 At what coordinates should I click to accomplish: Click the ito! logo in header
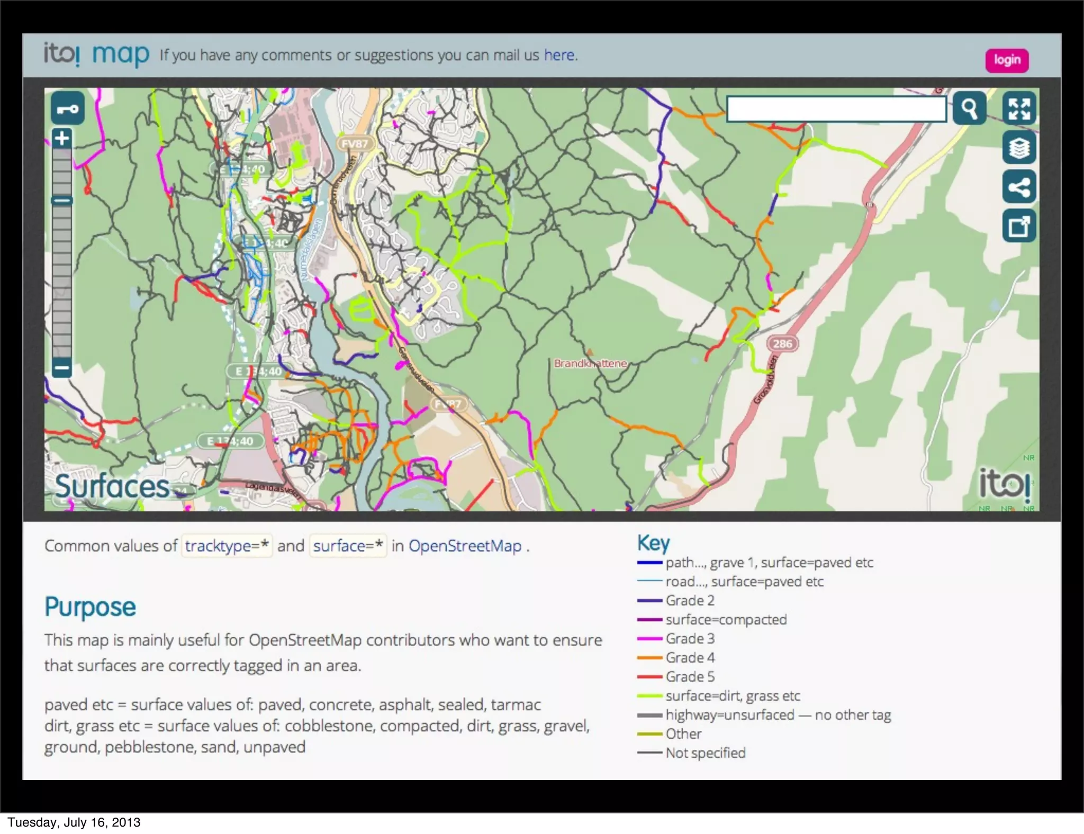pyautogui.click(x=62, y=54)
